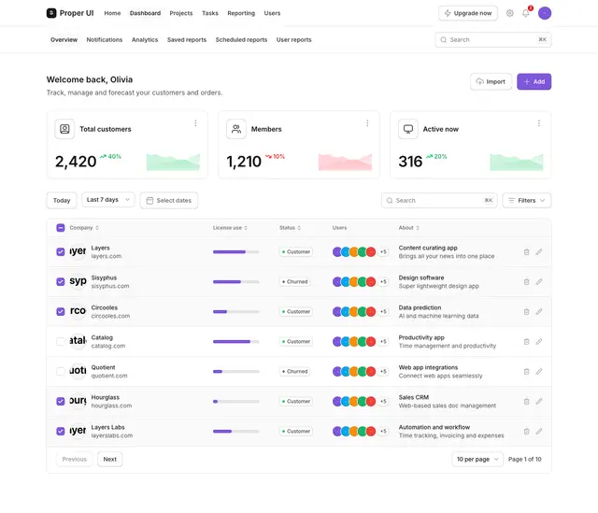
Task: Uncheck the Layers row checkbox
Action: (x=60, y=251)
